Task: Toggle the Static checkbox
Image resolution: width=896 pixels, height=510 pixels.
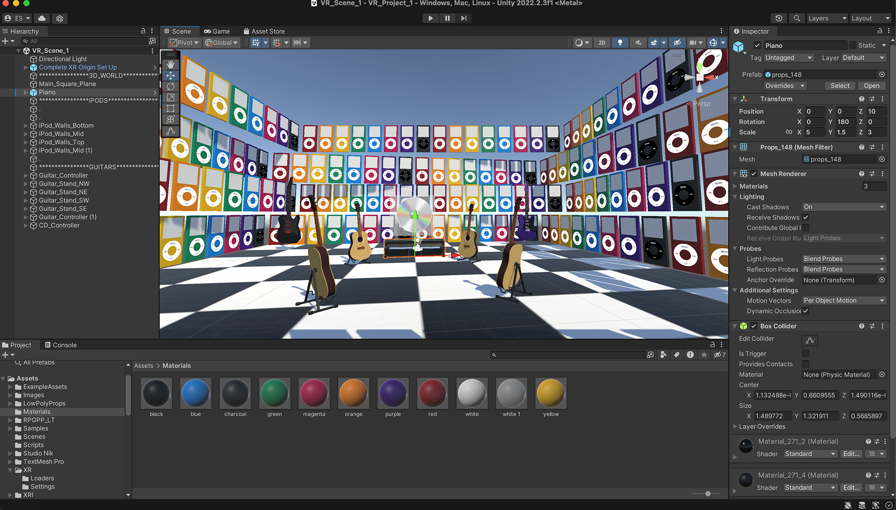Action: (853, 45)
